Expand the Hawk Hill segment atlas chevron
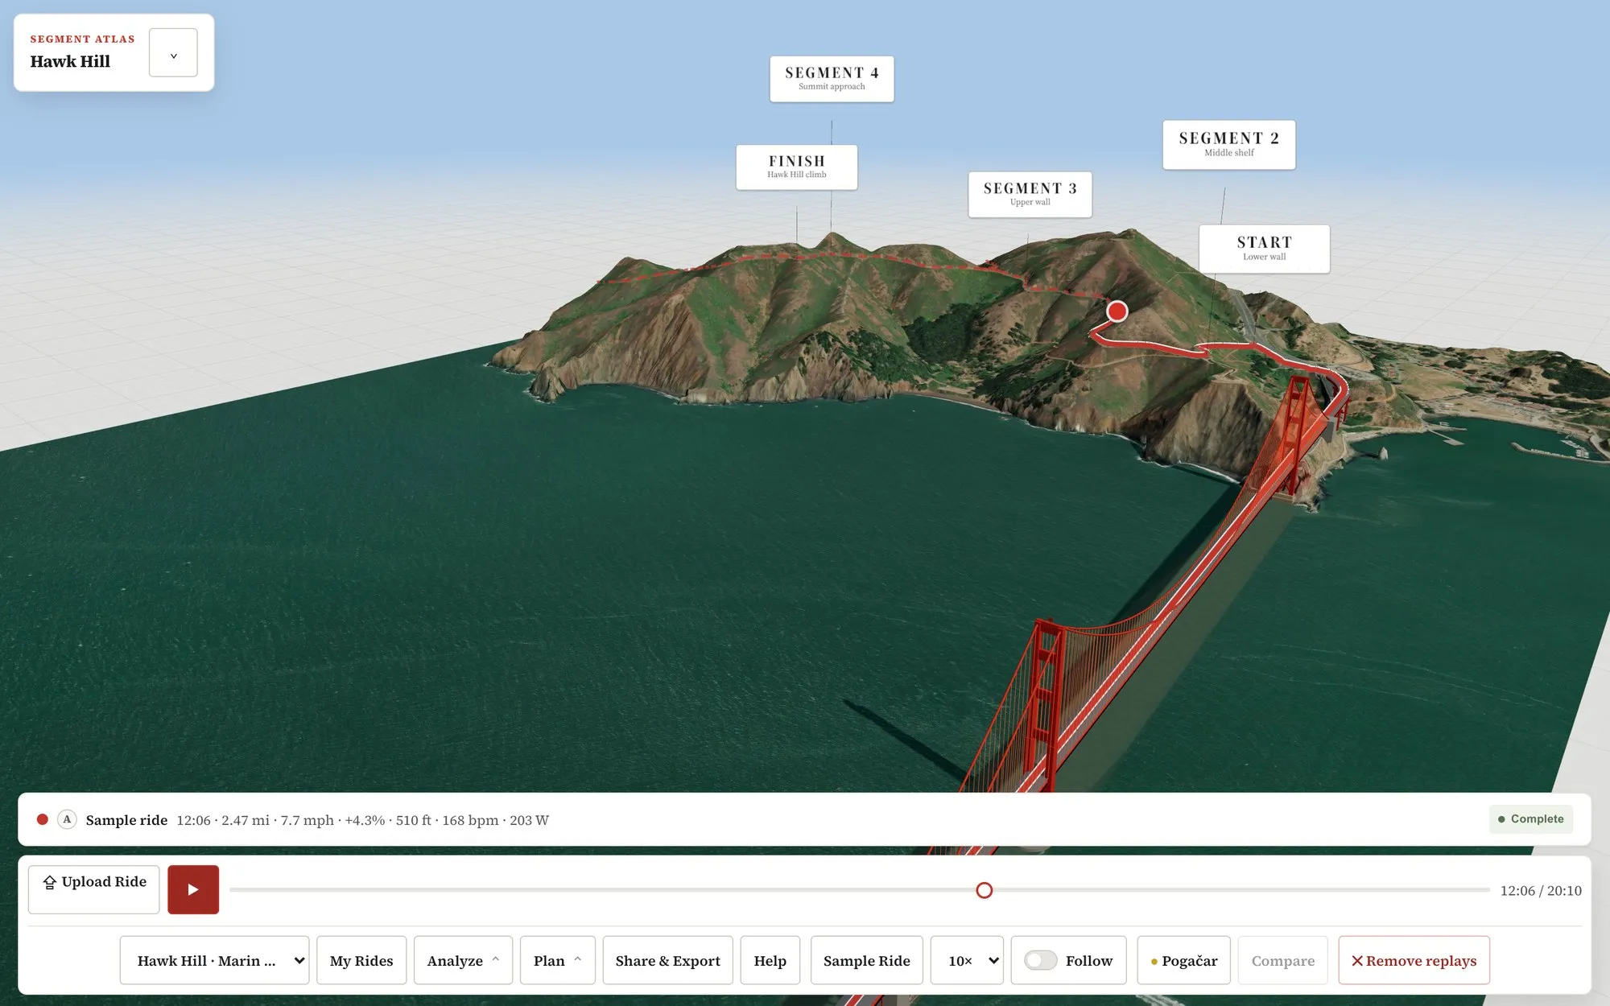The width and height of the screenshot is (1610, 1006). point(173,53)
